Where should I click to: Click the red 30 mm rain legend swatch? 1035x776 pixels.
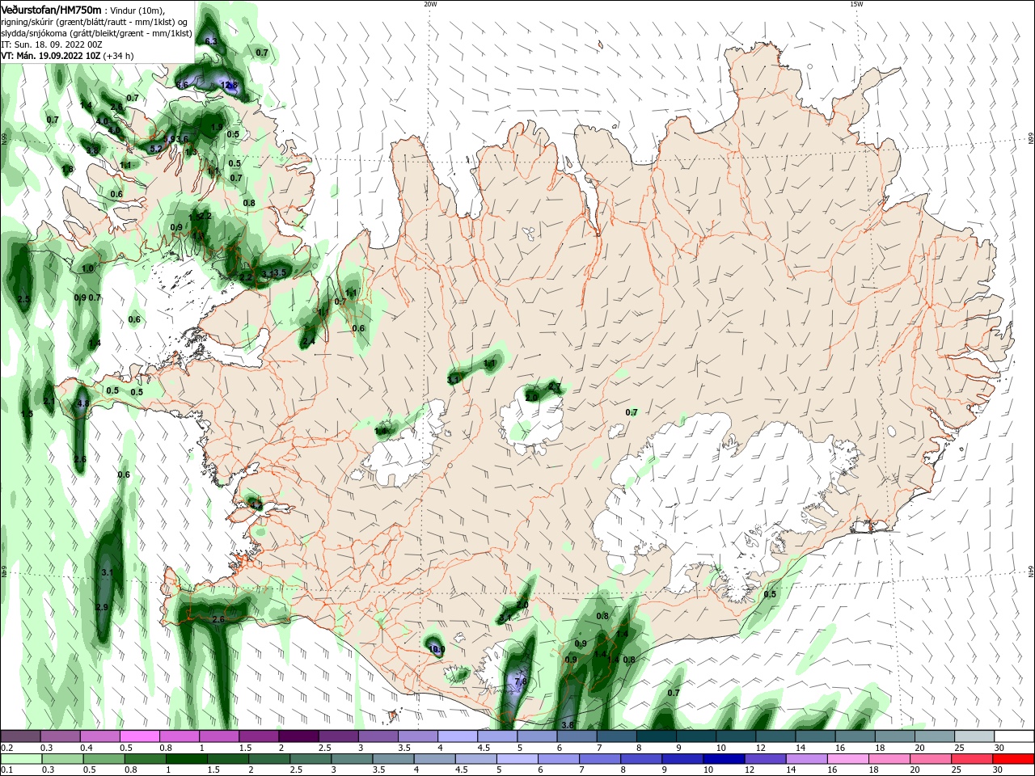[1012, 759]
